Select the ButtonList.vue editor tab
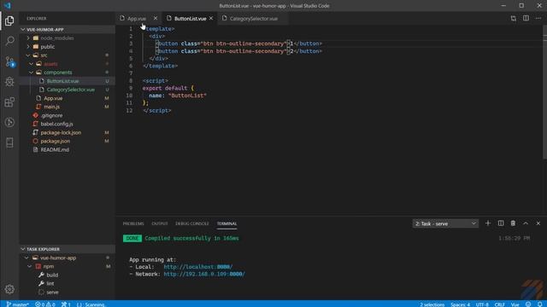The width and height of the screenshot is (547, 307). [190, 19]
